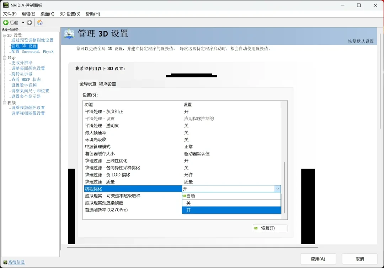
Task: Open the 文件(F) menu
Action: click(x=10, y=14)
